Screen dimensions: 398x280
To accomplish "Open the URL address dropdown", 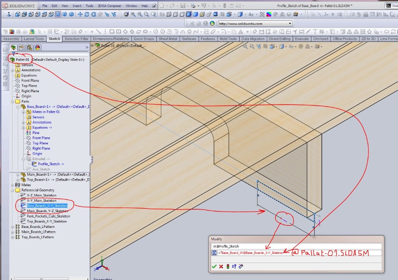I will click(x=290, y=24).
